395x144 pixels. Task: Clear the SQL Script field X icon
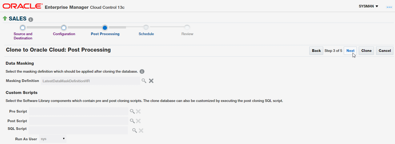pyautogui.click(x=141, y=130)
